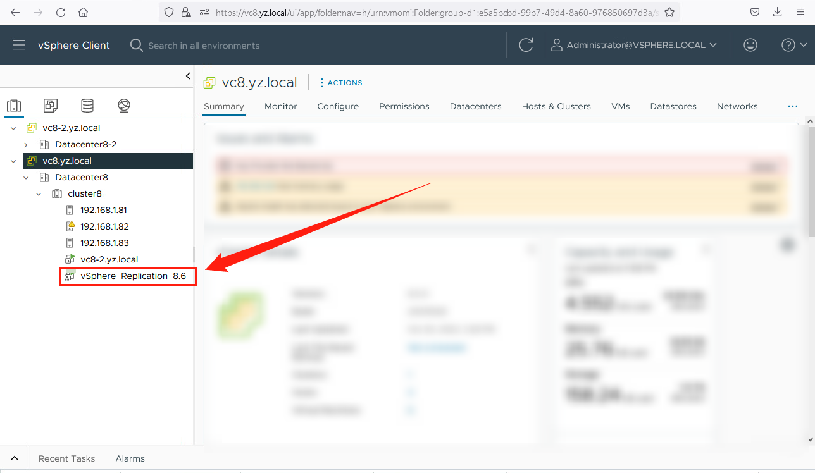Viewport: 815px width, 473px height.
Task: Collapse the vc8-2.yz.local tree node
Action: tap(13, 128)
